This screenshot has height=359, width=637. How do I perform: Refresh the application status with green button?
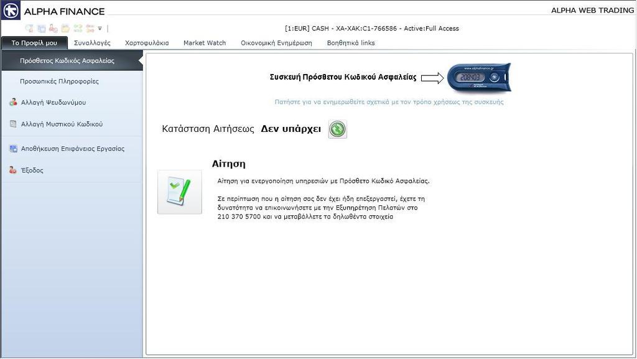[338, 129]
